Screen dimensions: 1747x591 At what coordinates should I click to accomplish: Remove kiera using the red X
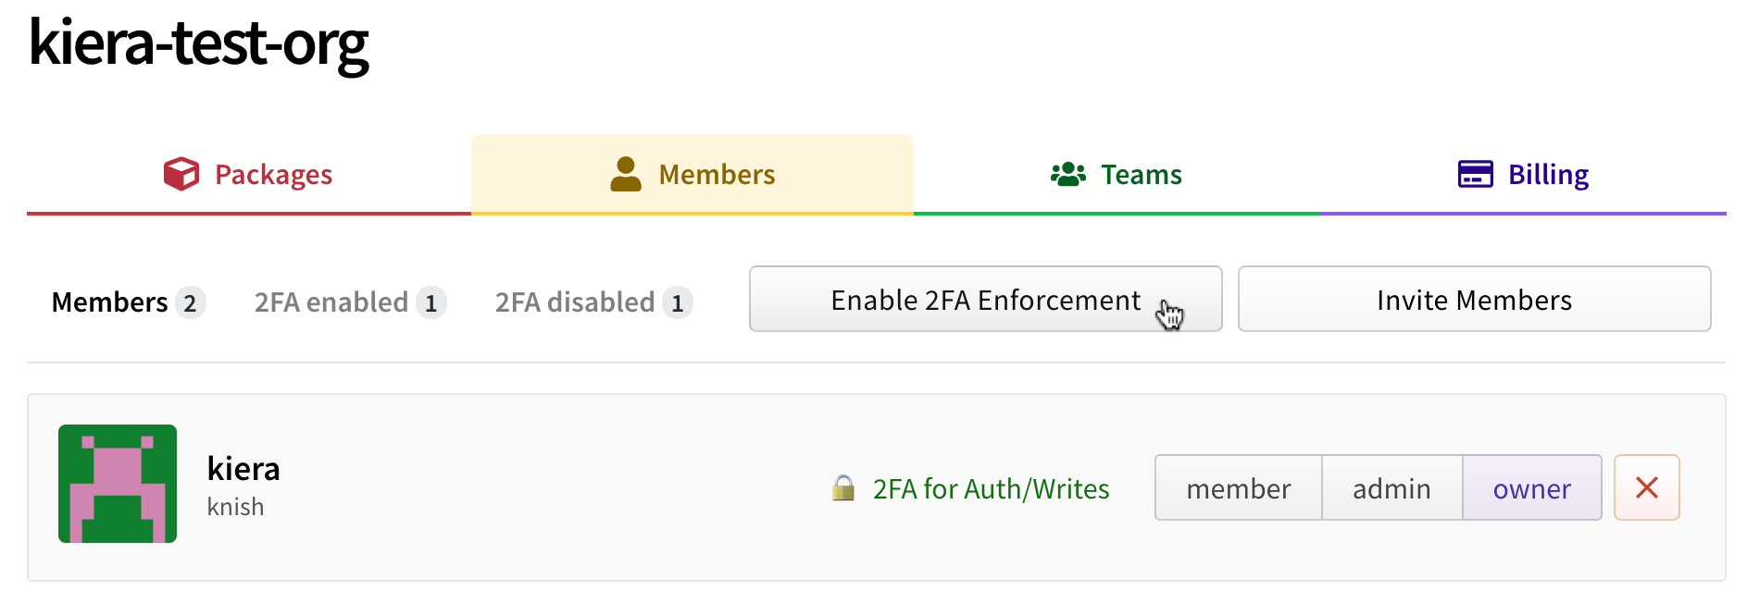point(1646,487)
